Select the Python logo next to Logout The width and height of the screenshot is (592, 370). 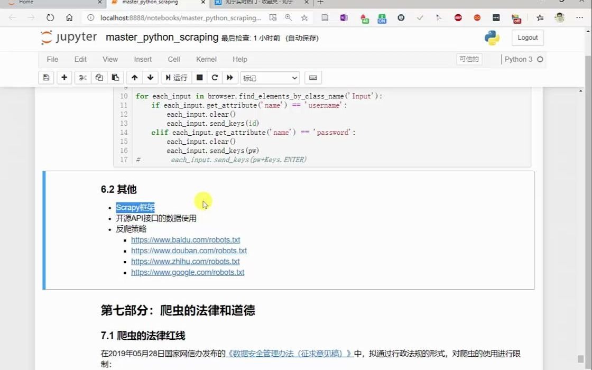pos(491,38)
